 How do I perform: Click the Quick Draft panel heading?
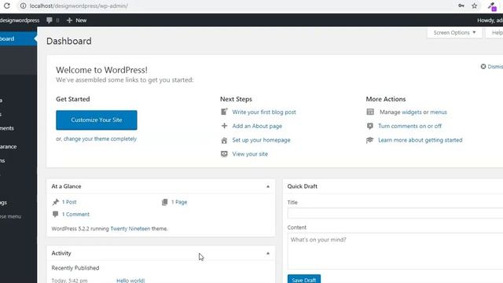click(x=302, y=186)
